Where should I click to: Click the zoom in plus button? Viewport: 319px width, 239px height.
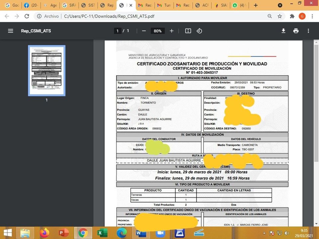[x=171, y=31]
